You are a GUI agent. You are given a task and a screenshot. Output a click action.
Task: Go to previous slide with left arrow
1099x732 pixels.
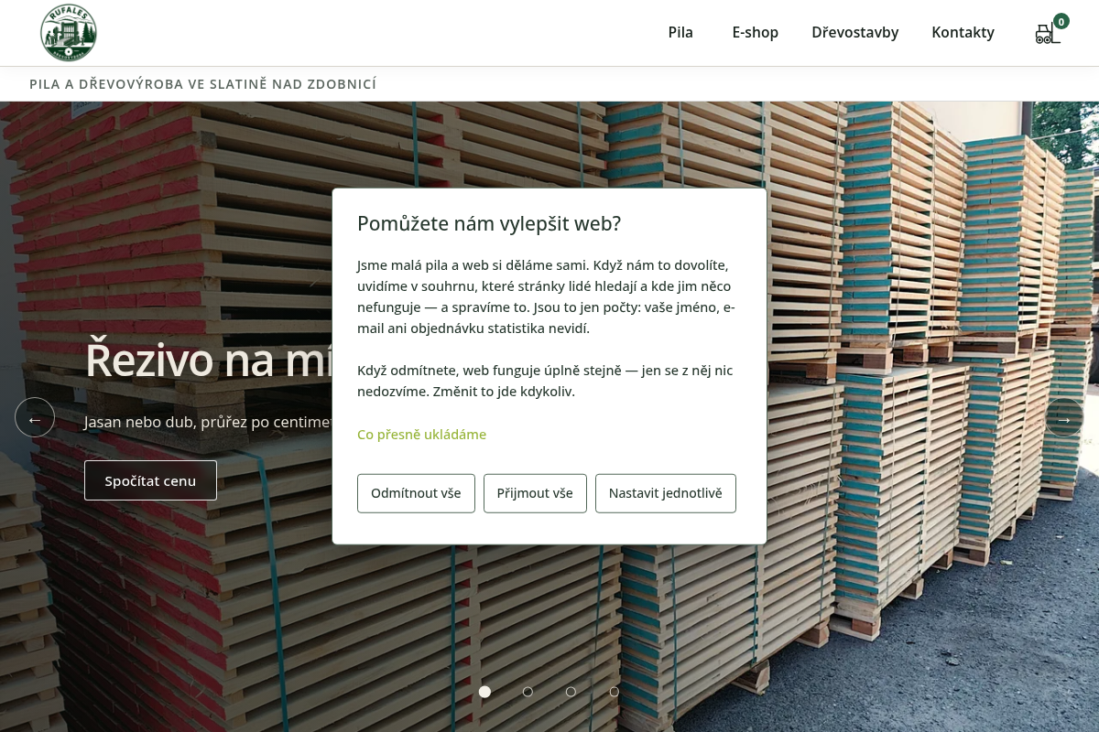click(x=35, y=417)
